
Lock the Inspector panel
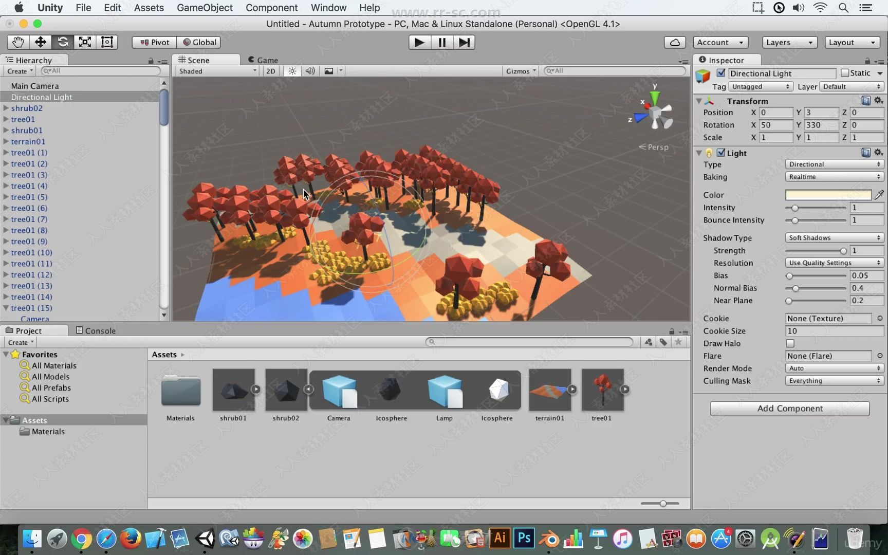coord(867,61)
